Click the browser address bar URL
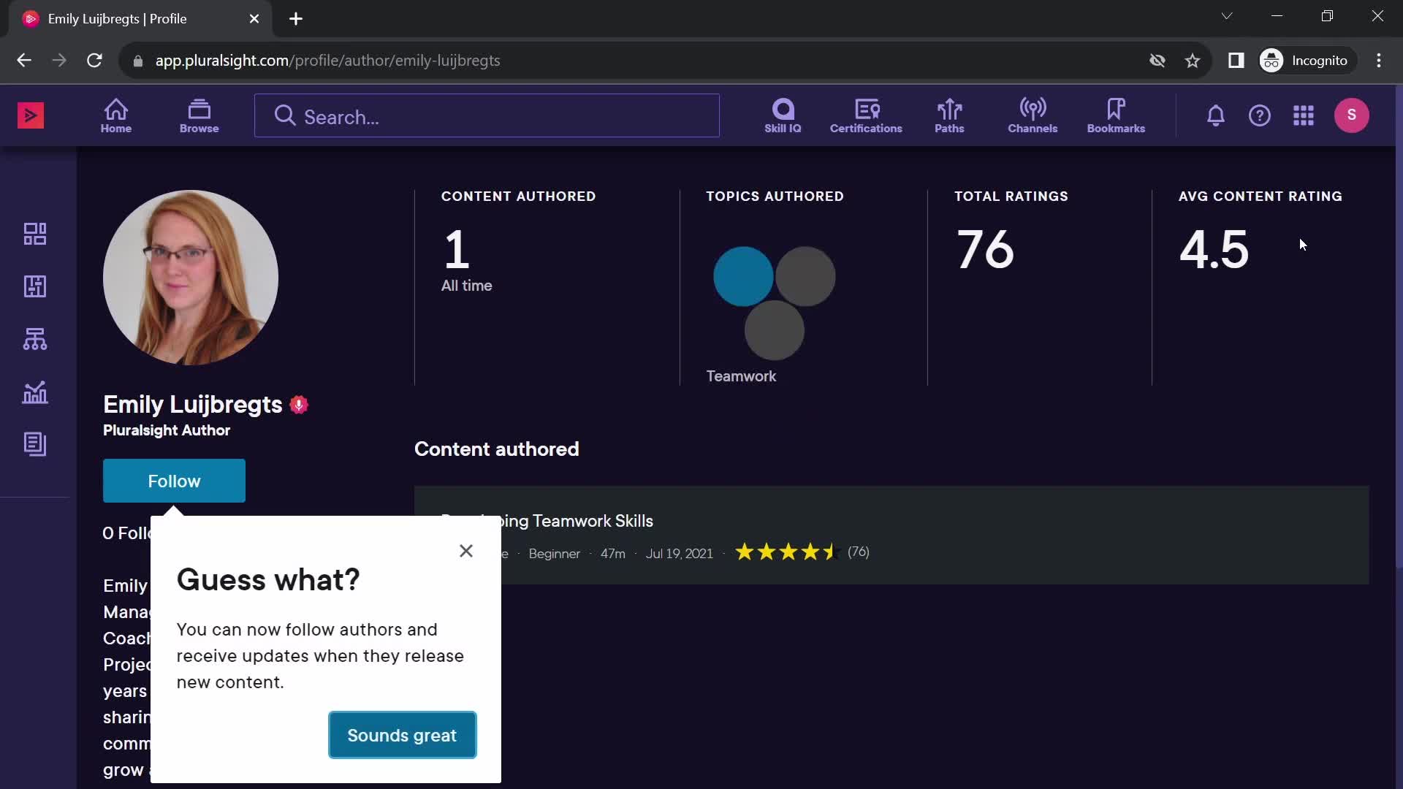 click(x=327, y=61)
